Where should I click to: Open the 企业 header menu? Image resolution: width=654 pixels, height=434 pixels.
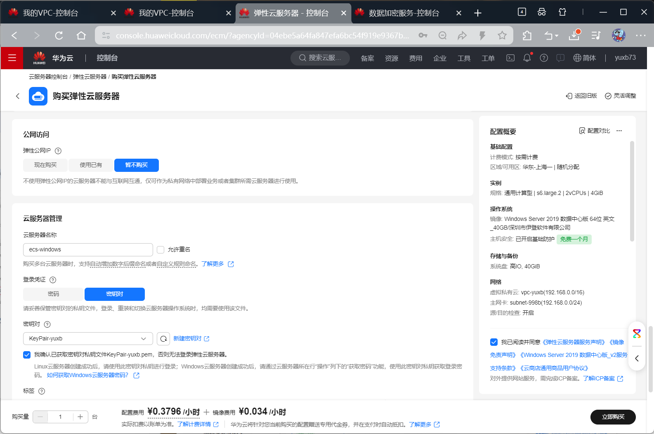click(x=440, y=58)
